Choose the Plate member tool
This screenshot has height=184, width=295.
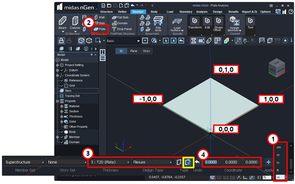pos(100,29)
